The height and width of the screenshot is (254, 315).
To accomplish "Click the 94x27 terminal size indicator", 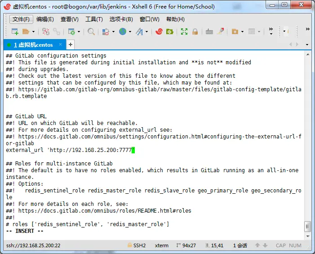I will click(186, 245).
